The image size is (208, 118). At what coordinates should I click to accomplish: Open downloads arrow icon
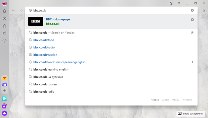204,10
